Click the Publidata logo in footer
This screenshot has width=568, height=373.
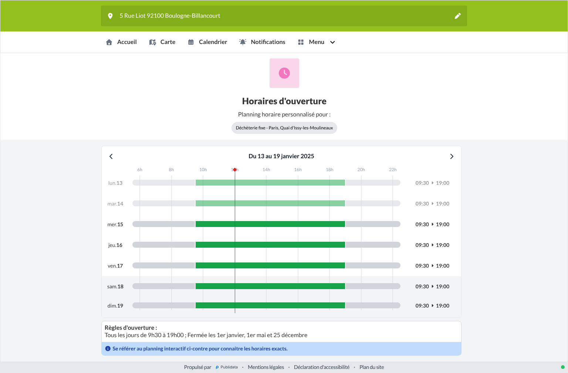227,367
